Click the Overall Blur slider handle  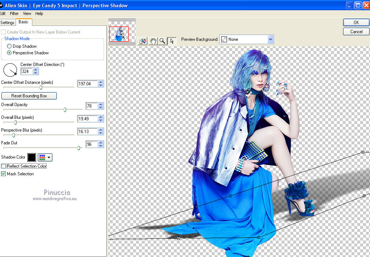point(15,122)
